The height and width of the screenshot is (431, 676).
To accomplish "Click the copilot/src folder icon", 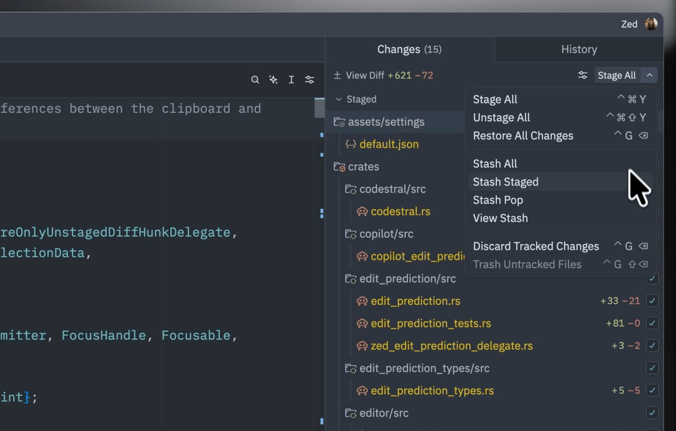I will click(x=351, y=234).
